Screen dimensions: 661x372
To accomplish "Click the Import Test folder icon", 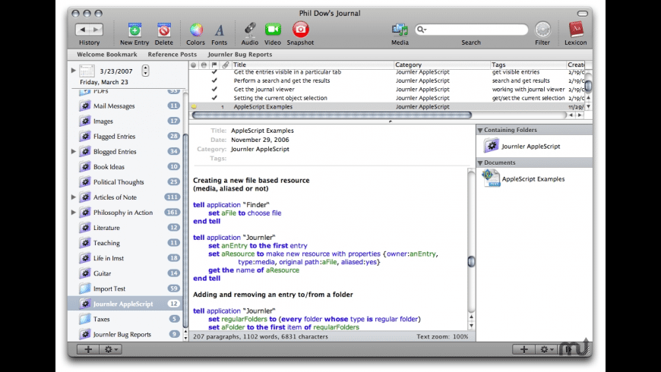I will tap(85, 288).
